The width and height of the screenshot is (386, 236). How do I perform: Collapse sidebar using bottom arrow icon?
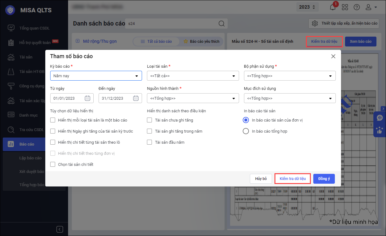point(60,229)
